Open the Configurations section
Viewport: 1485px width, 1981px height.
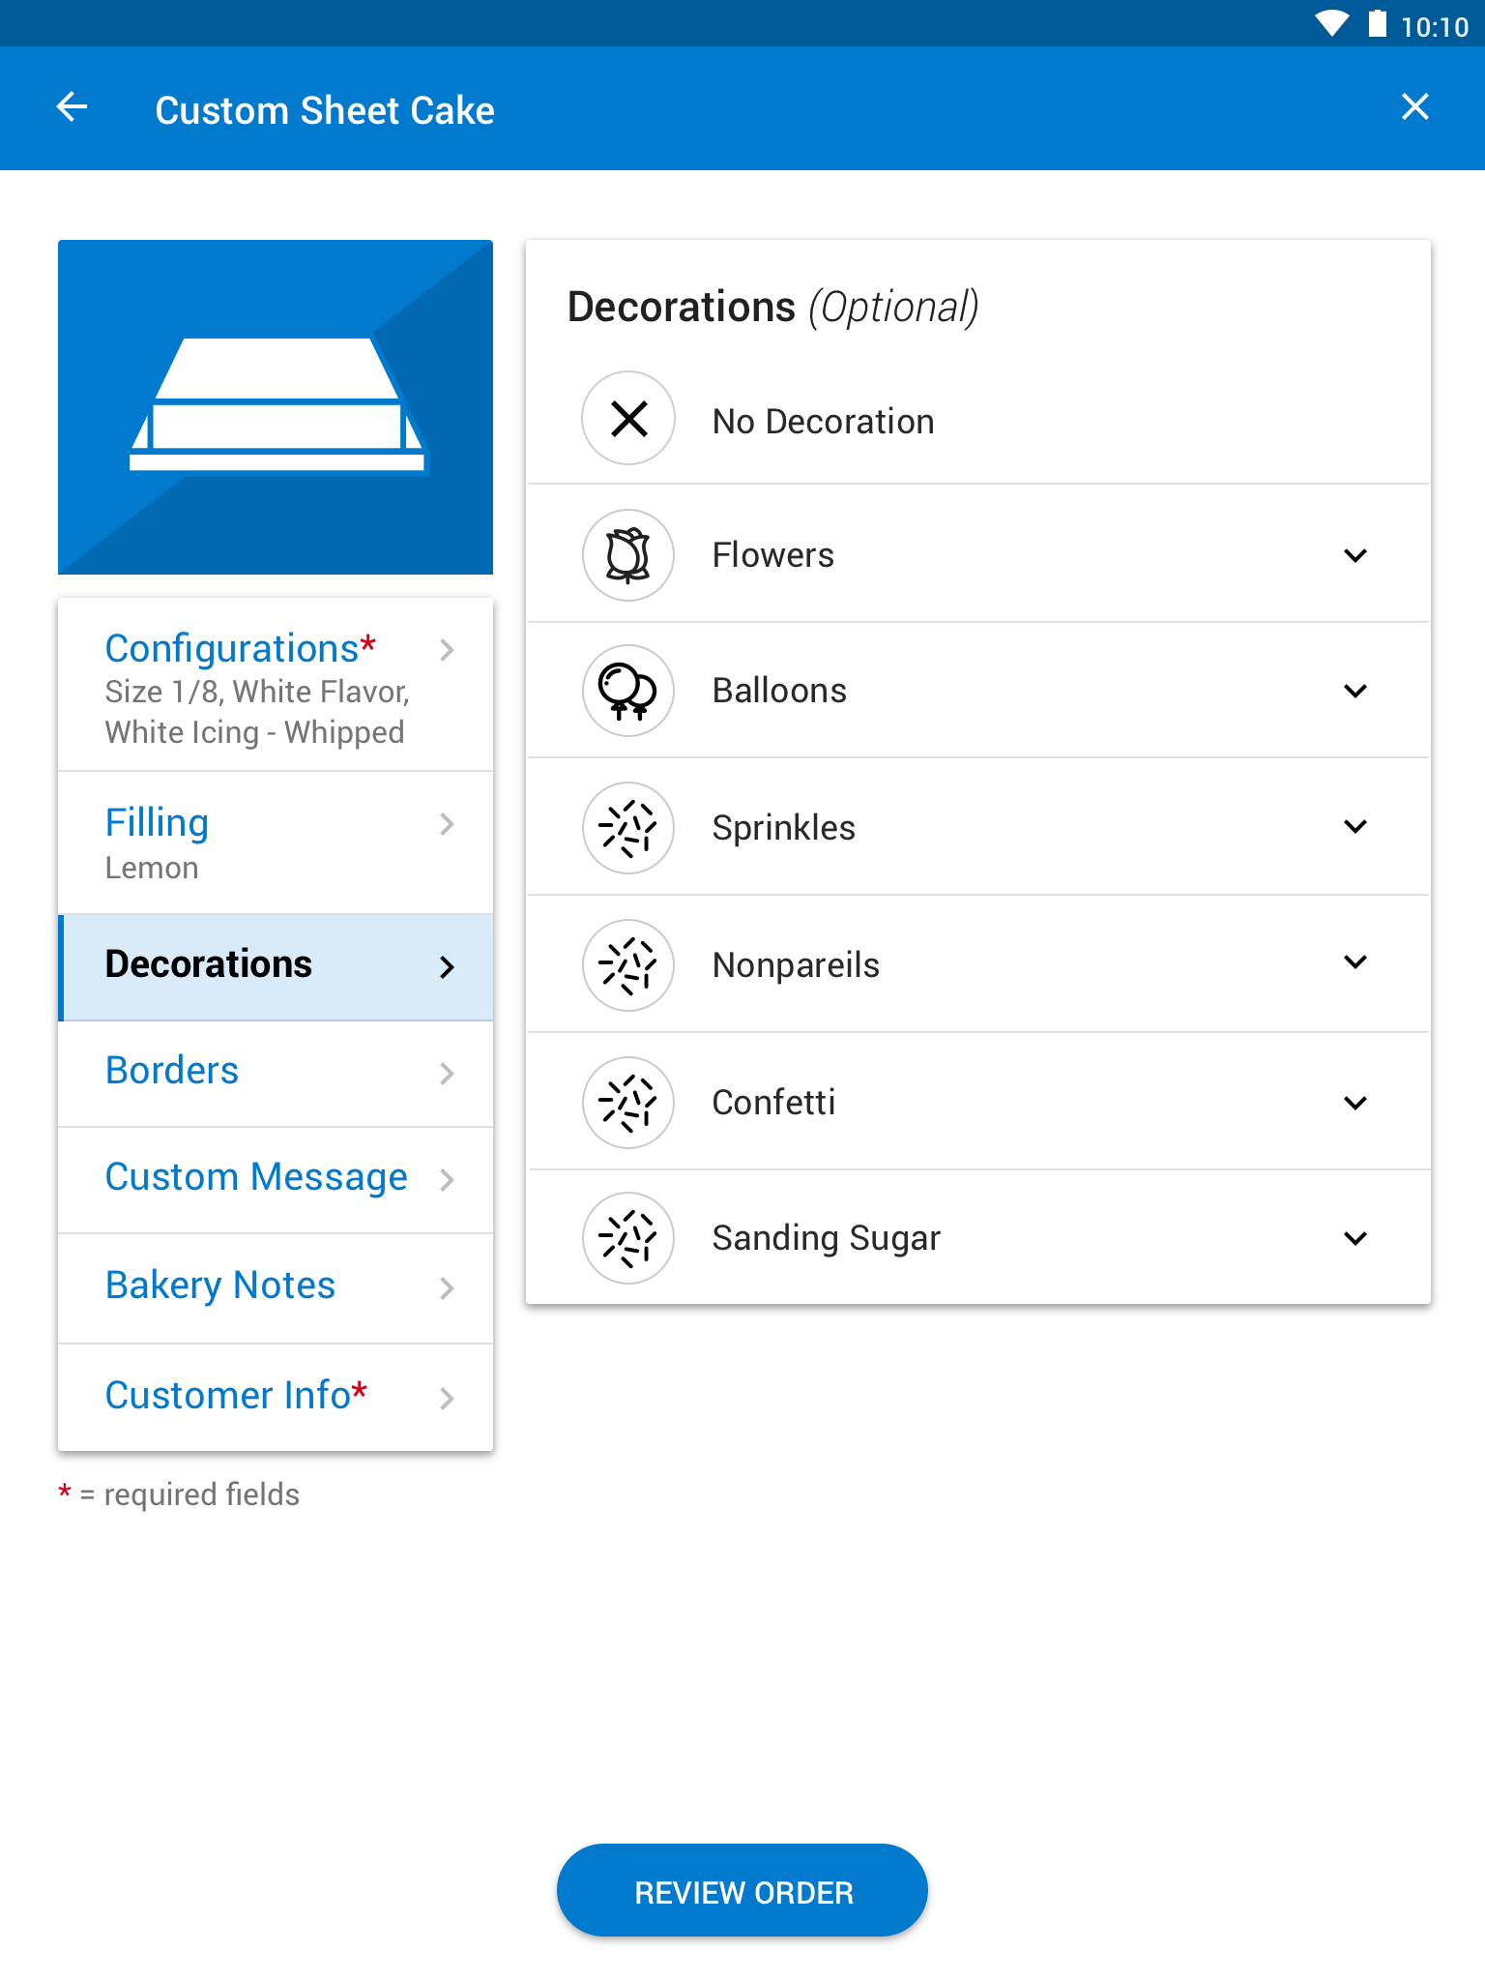click(x=276, y=686)
